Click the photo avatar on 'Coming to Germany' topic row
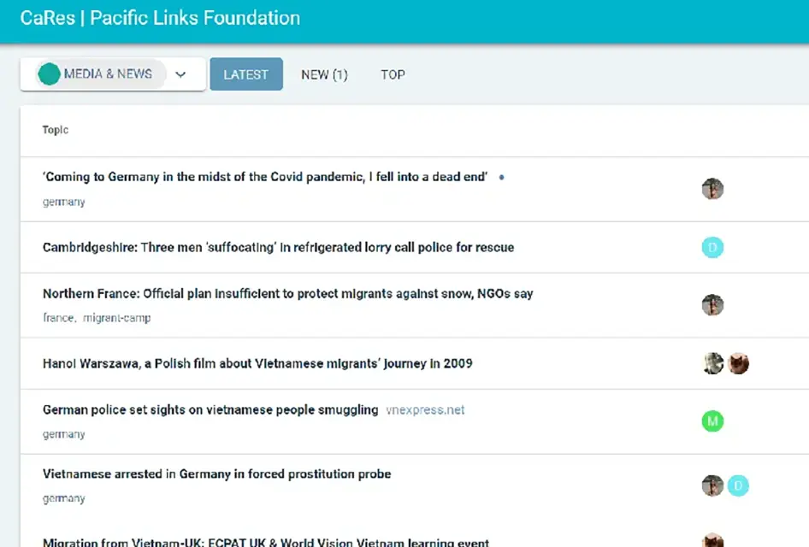 coord(712,189)
